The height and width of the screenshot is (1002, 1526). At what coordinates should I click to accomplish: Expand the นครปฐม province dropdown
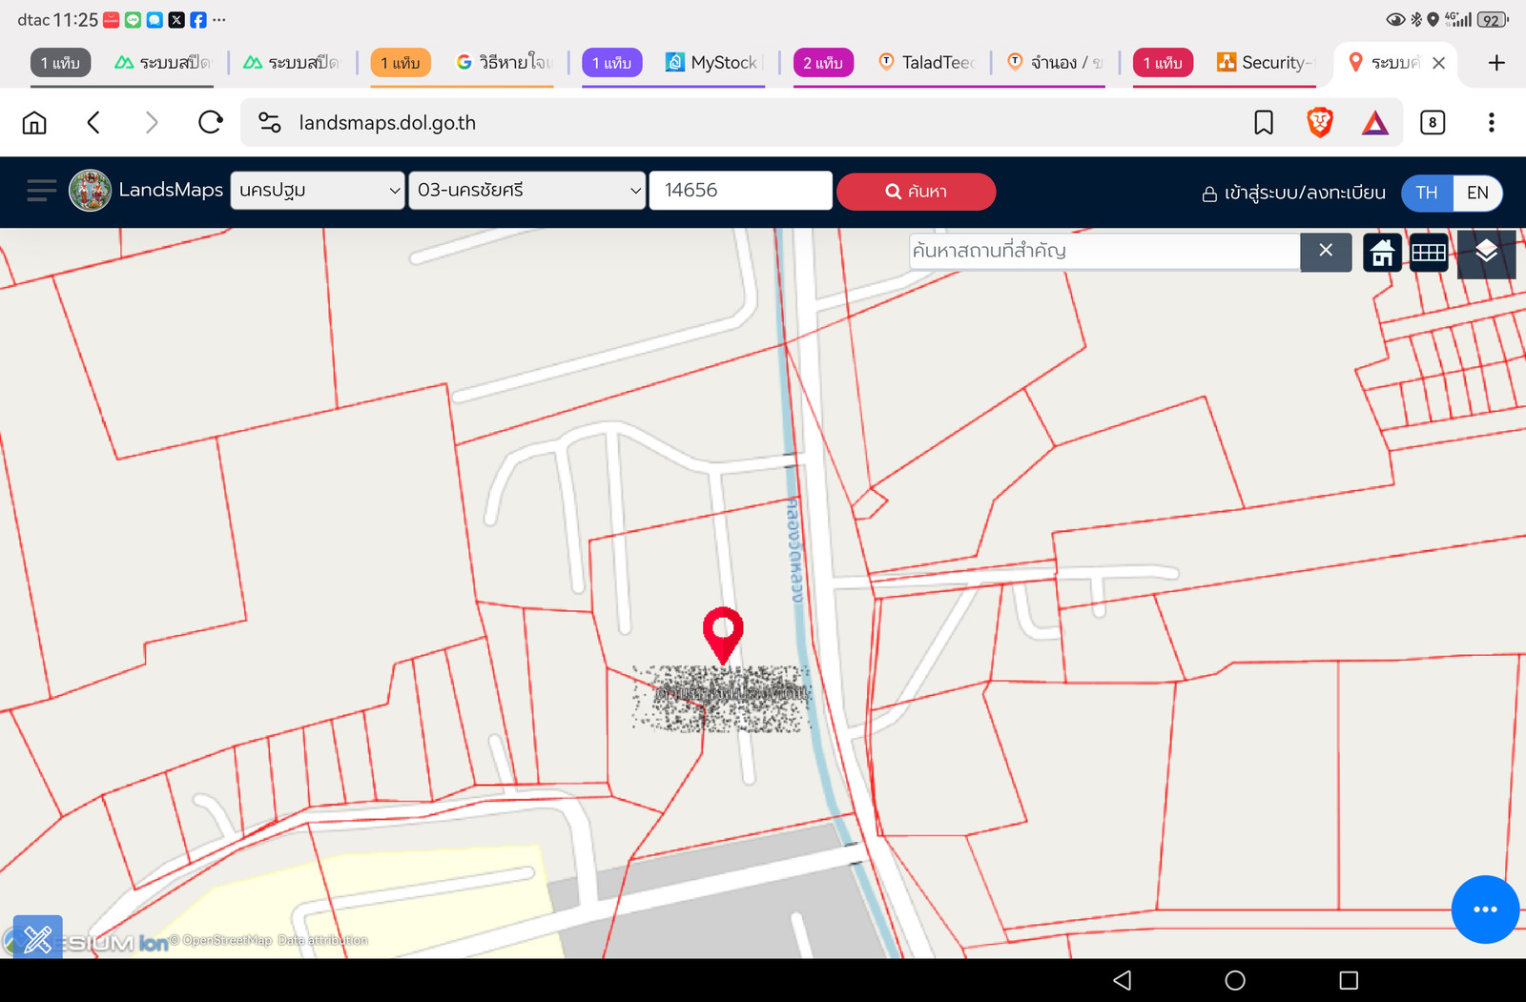coord(318,190)
